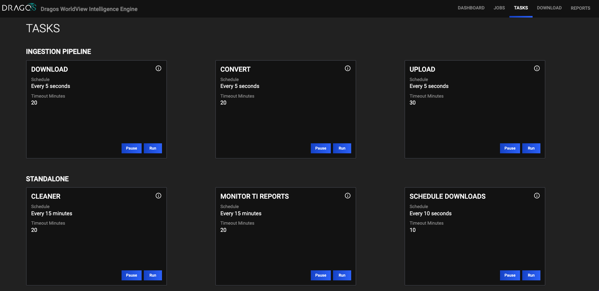Show info for MONITOR TI REPORTS task
Screen dimensions: 599x291
(348, 196)
